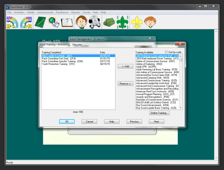Select Advanced Camping Skills item
Screen dimensions: 224x170
click(x=157, y=78)
